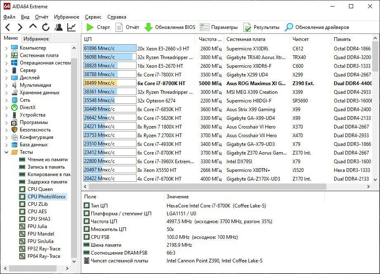Click Обновления драйверов with the magnifier icon

[x=317, y=27]
